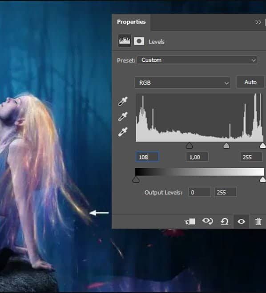Click the shadow input slider handle
This screenshot has height=293, width=266.
tap(189, 145)
